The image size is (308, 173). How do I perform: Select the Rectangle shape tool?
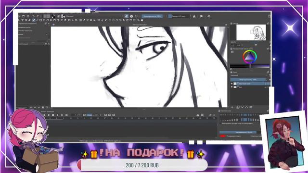[x=40, y=20]
